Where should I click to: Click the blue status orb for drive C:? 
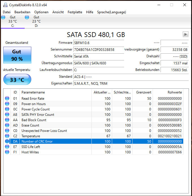tap(3, 17)
